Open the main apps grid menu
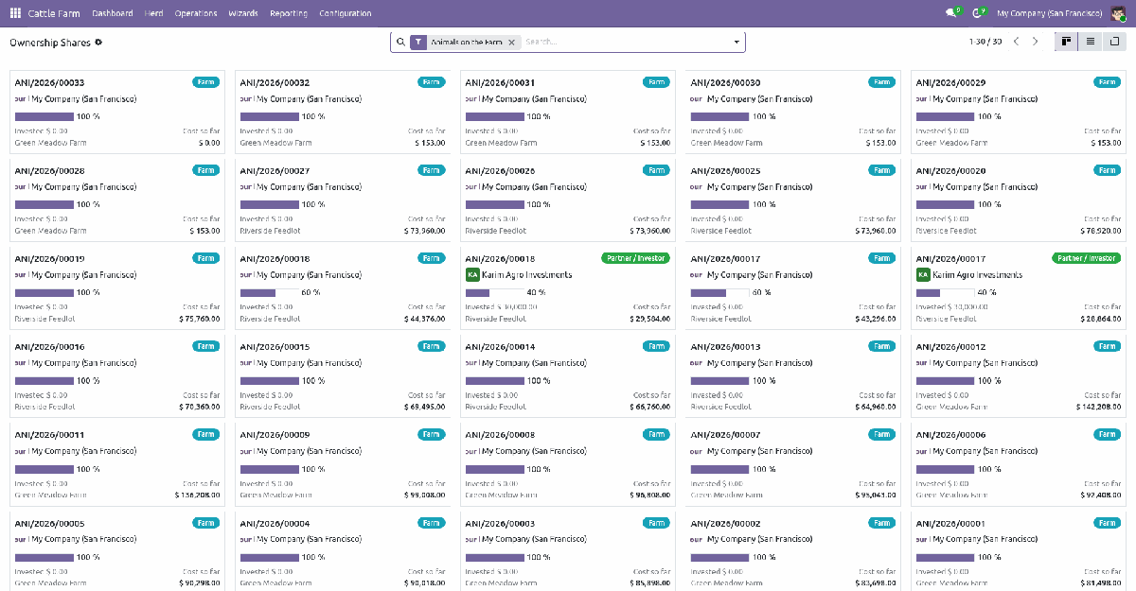Screen dimensions: 1136x591 click(15, 13)
